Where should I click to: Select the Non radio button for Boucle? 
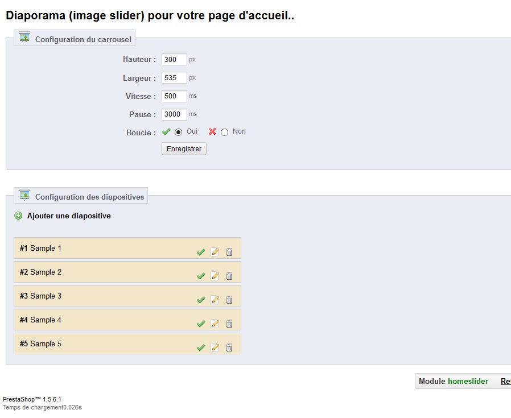(x=224, y=133)
